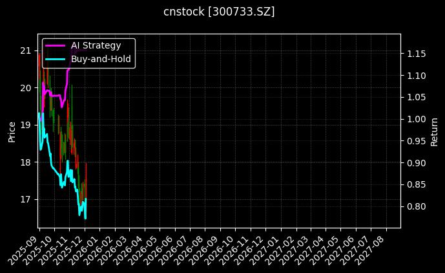445x273 pixels.
Task: Click the 2026-08 date label
Action: pyautogui.click(x=189, y=251)
